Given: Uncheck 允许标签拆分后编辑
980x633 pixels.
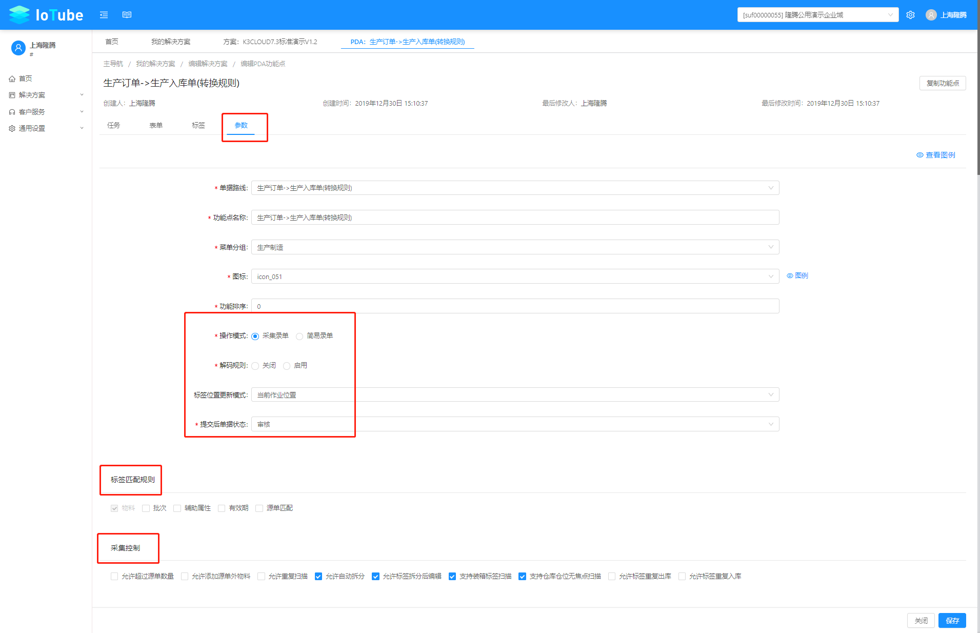Looking at the screenshot, I should [375, 577].
